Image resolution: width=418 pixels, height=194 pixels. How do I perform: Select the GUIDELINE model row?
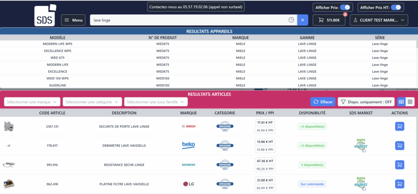click(208, 85)
